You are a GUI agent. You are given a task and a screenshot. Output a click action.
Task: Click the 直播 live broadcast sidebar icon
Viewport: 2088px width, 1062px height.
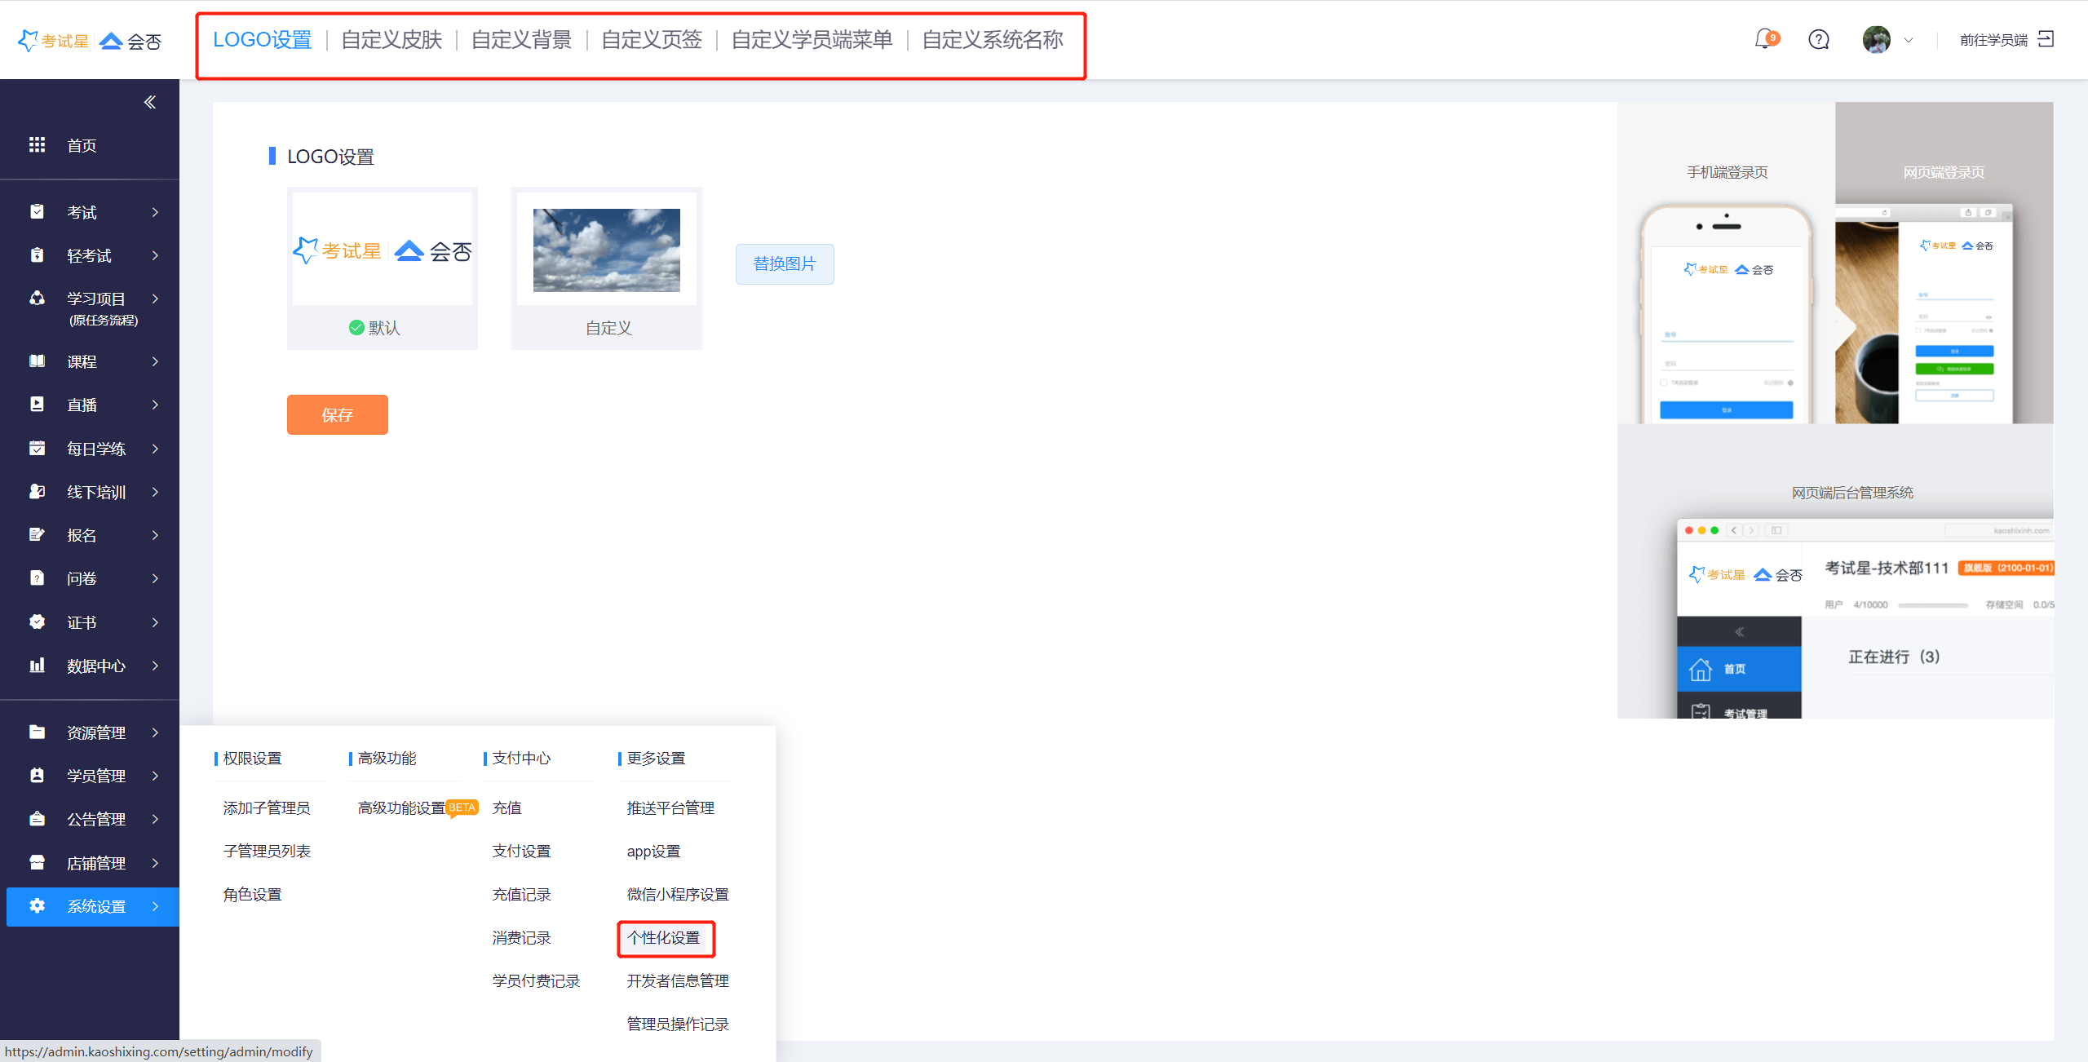pos(38,405)
